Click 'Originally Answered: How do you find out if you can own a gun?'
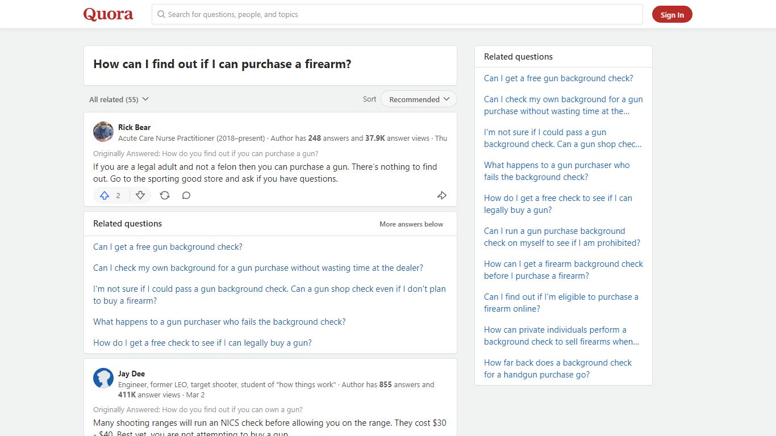The image size is (776, 436). [198, 409]
